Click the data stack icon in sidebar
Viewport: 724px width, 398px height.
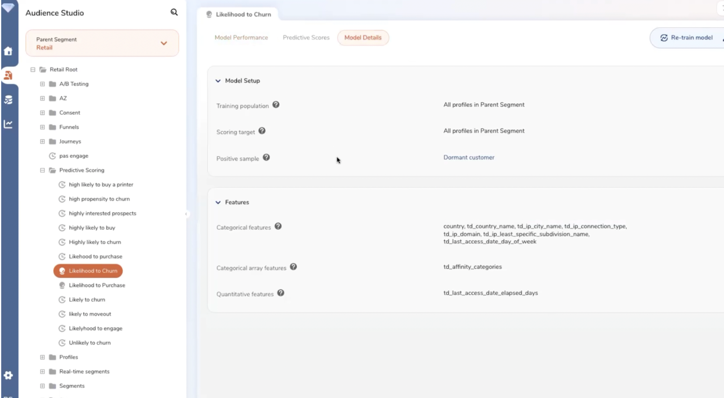[8, 100]
